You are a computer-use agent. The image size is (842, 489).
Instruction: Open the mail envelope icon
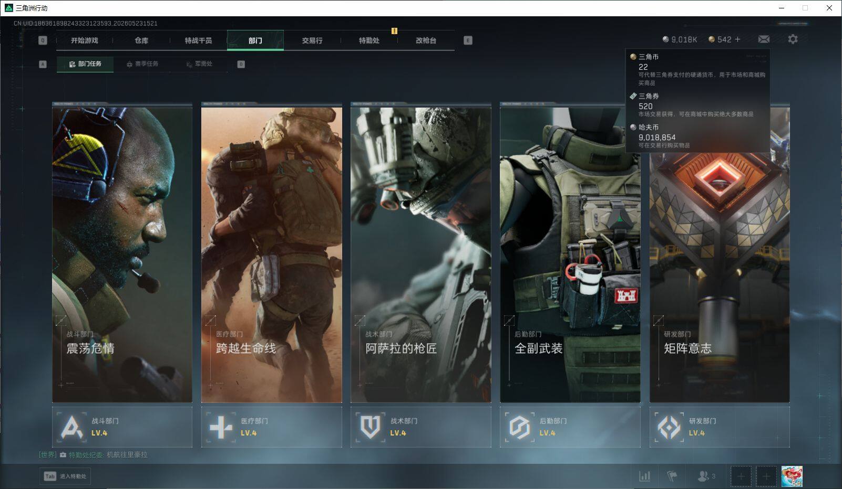coord(764,39)
